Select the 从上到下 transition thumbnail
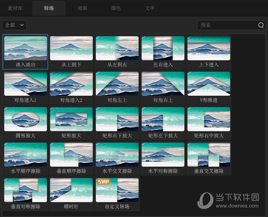268x217 pixels. click(x=71, y=48)
